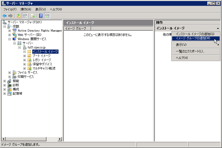Click the 構成 configuration icon
This screenshot has width=222, height=148.
(9, 89)
